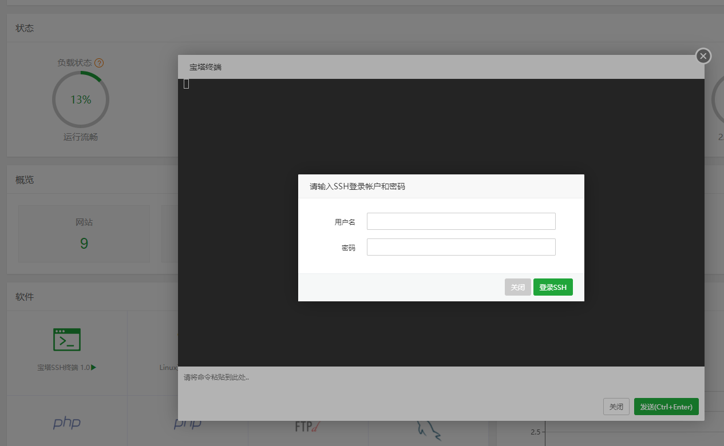Click the 状态 section heading

tap(25, 28)
